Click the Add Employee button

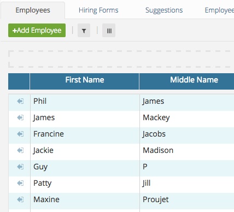[x=37, y=31]
